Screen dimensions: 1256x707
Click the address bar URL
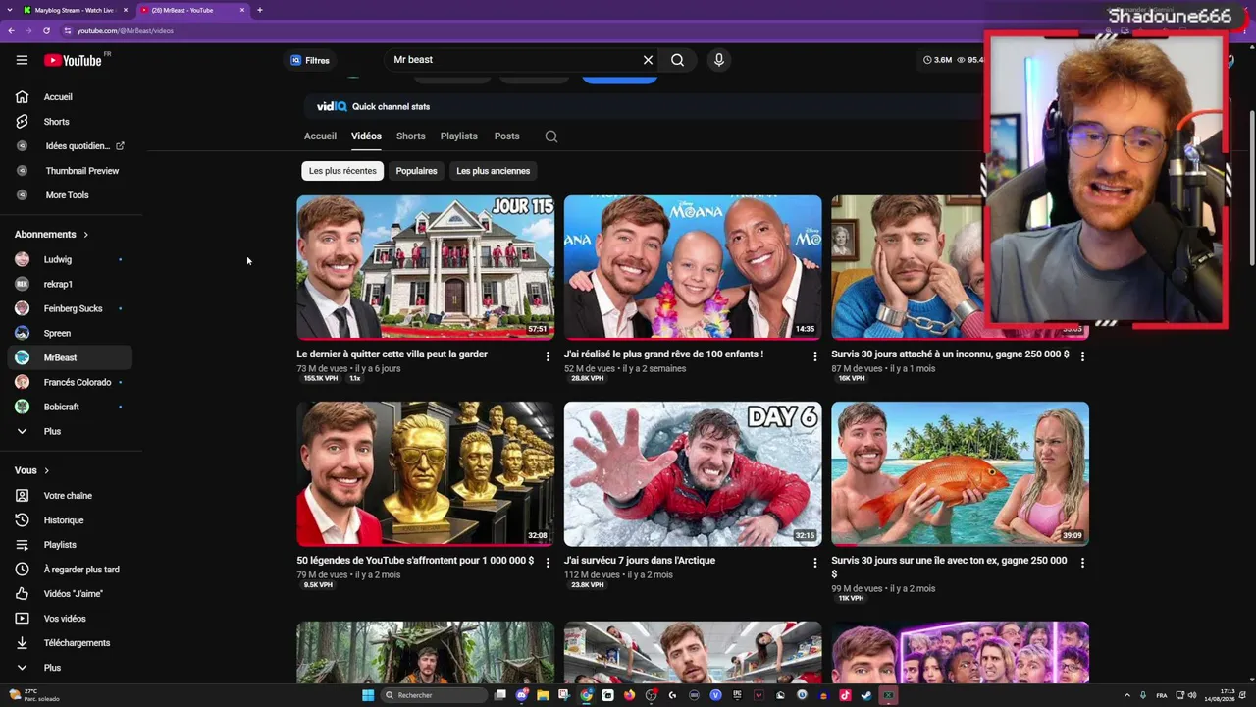pos(126,30)
